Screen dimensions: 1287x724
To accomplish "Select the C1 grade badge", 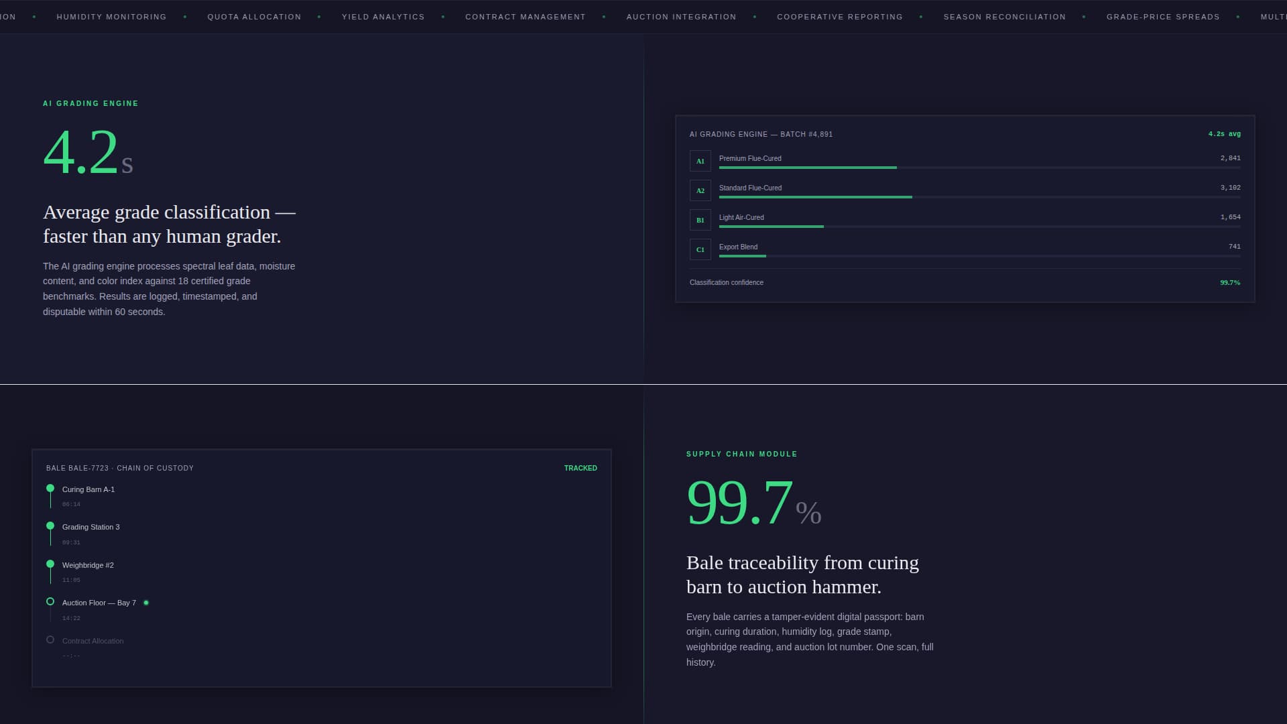I will [700, 249].
